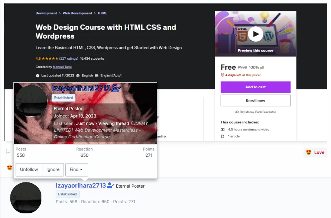Click the globe language icon
The height and width of the screenshot is (218, 331).
78,76
